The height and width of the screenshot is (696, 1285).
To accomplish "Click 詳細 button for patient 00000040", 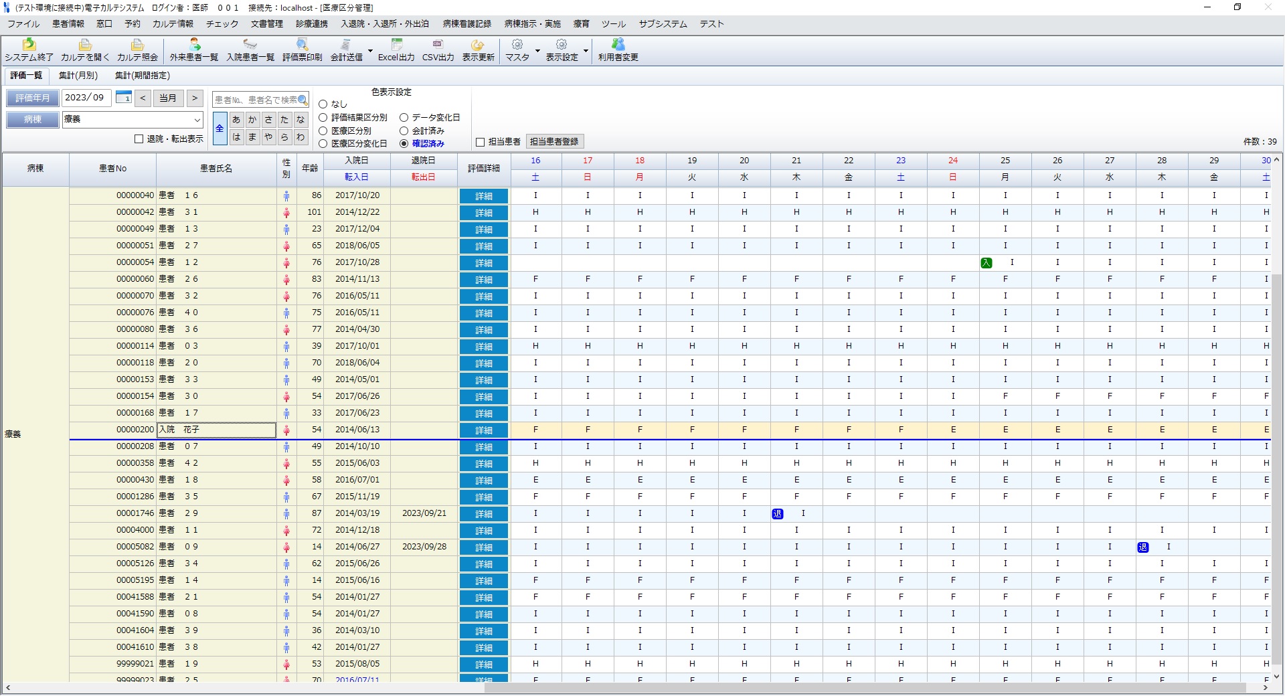I will (483, 196).
